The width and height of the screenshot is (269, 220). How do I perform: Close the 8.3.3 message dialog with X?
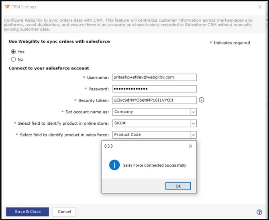[x=190, y=146]
